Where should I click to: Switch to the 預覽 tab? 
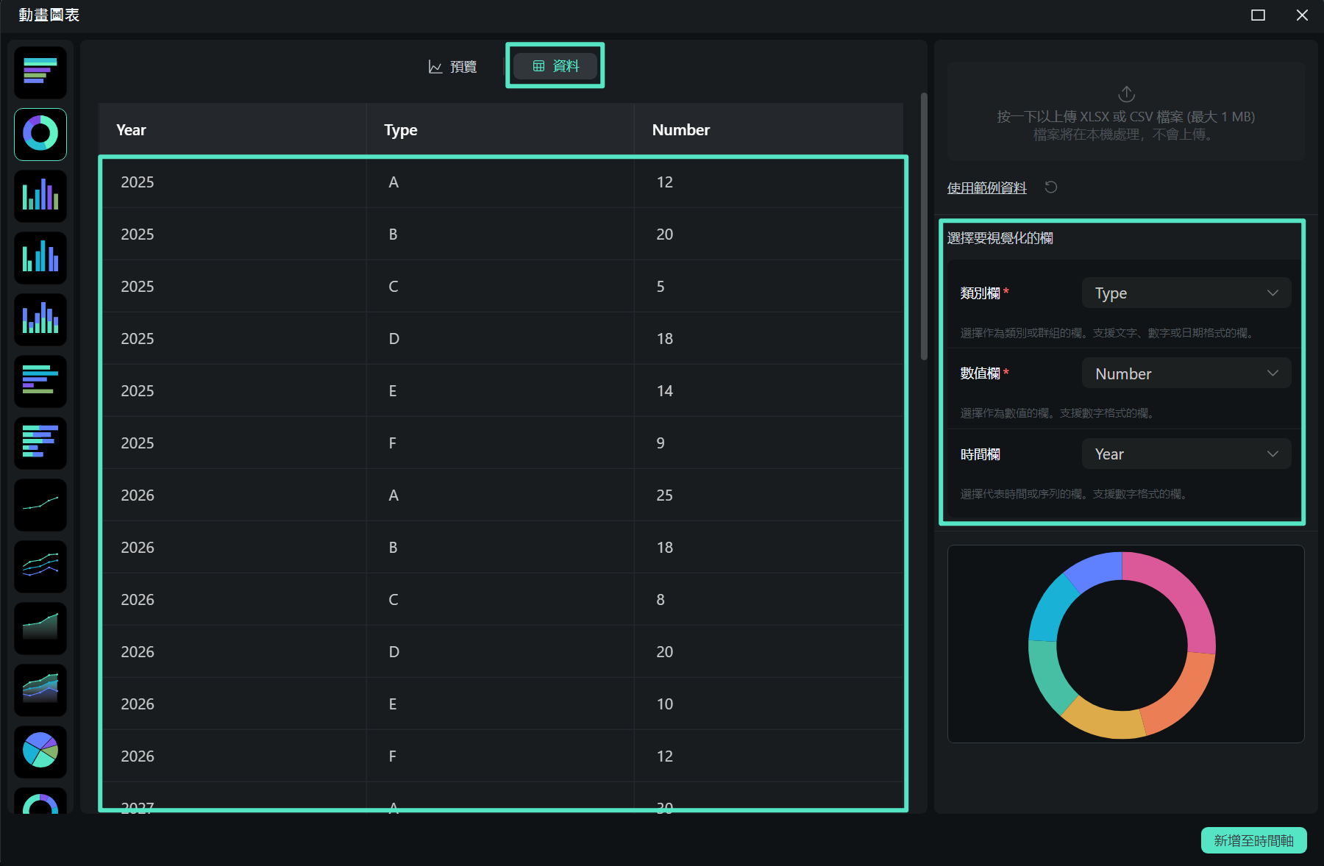pos(453,66)
